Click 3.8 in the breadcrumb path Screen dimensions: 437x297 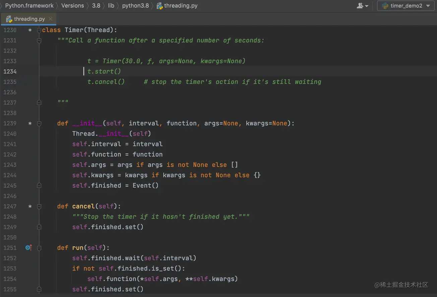(x=96, y=6)
